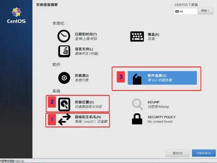217x163 pixels.
Task: Click the No content found text
Action: pyautogui.click(x=160, y=122)
